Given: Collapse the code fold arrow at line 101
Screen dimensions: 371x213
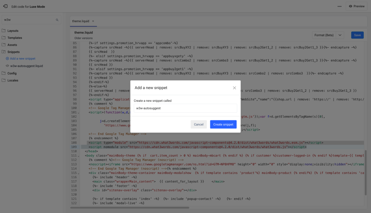Looking at the screenshot, I should [79, 113].
